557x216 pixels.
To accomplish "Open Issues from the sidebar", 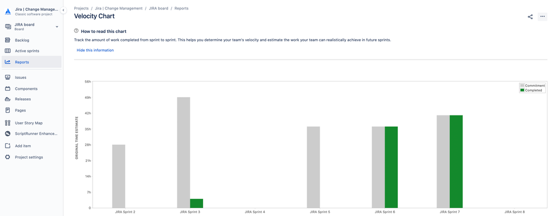I will 21,78.
